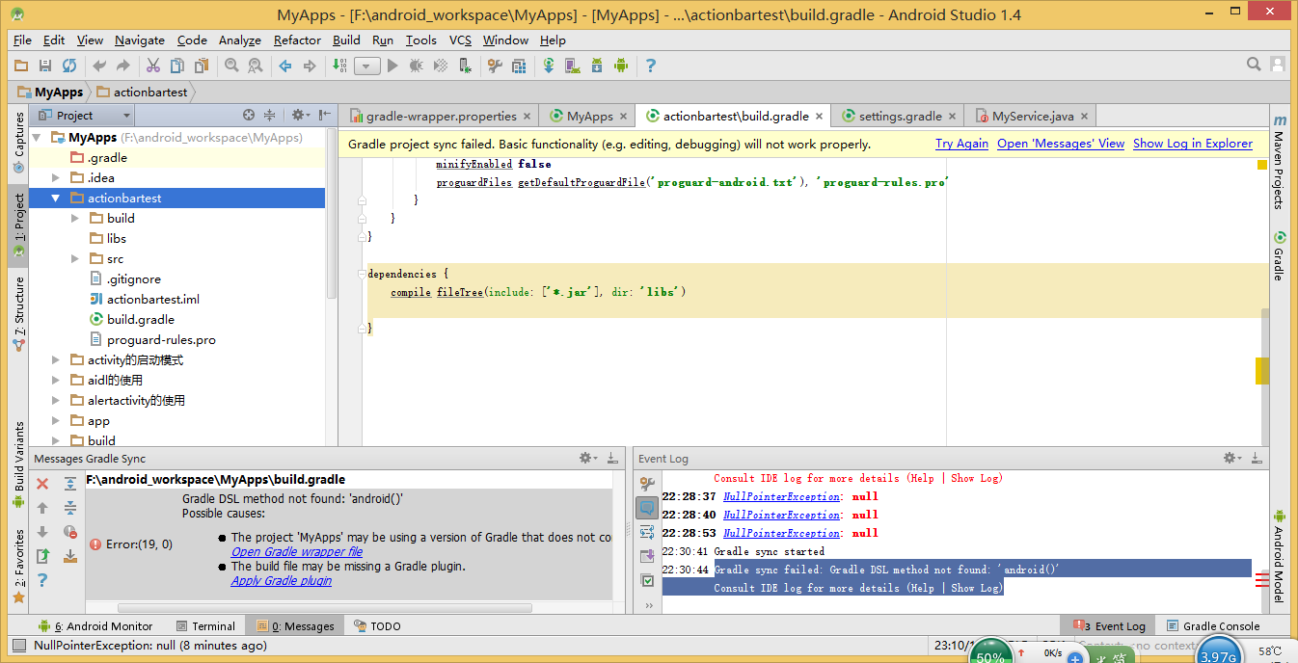This screenshot has width=1298, height=663.
Task: Open file using the toolbar folder icon
Action: [21, 66]
